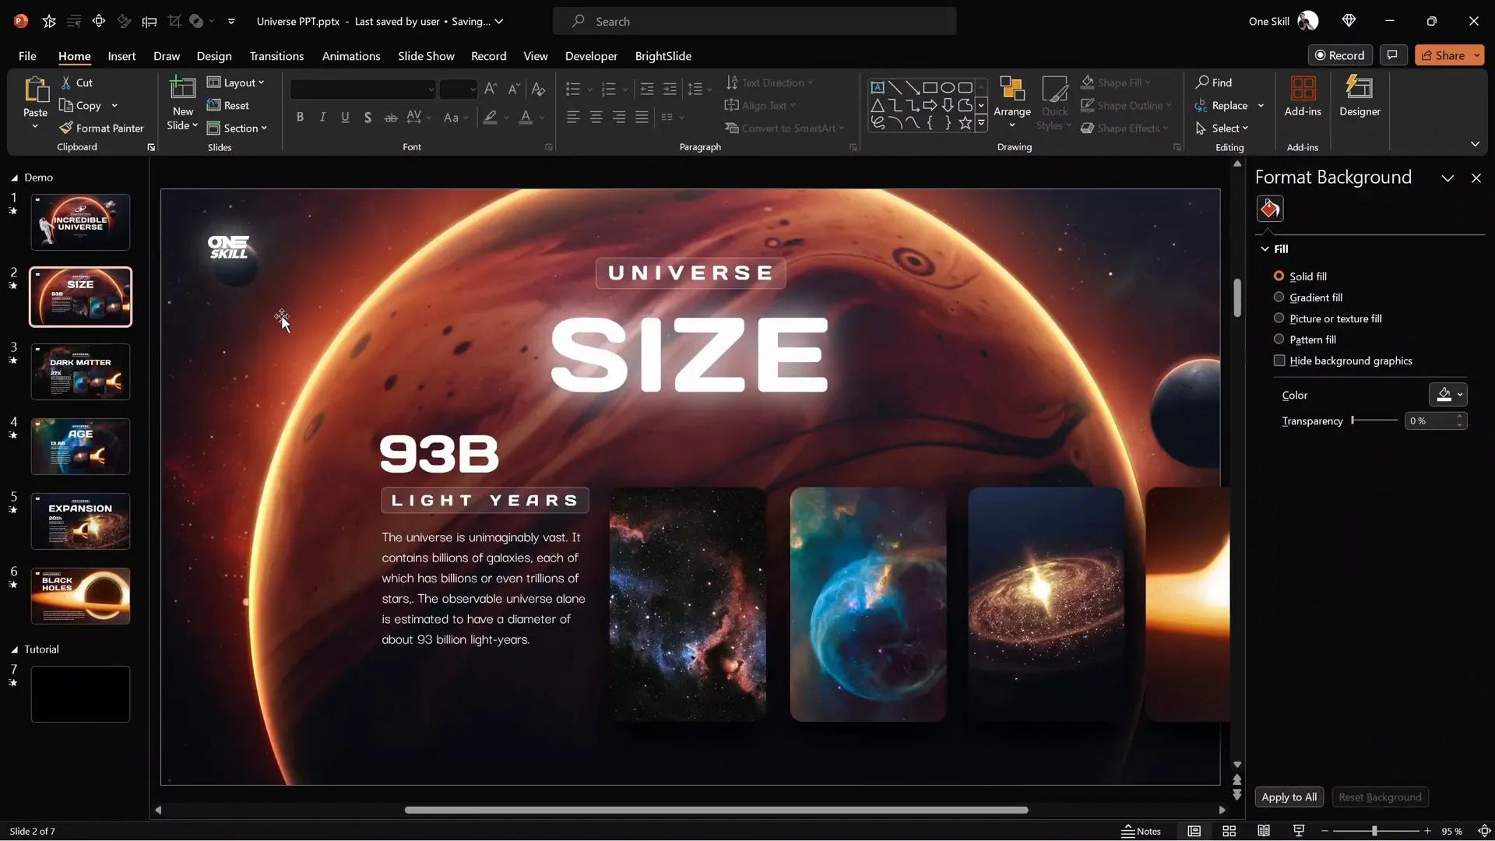Collapse the Tutorial section

click(x=14, y=649)
